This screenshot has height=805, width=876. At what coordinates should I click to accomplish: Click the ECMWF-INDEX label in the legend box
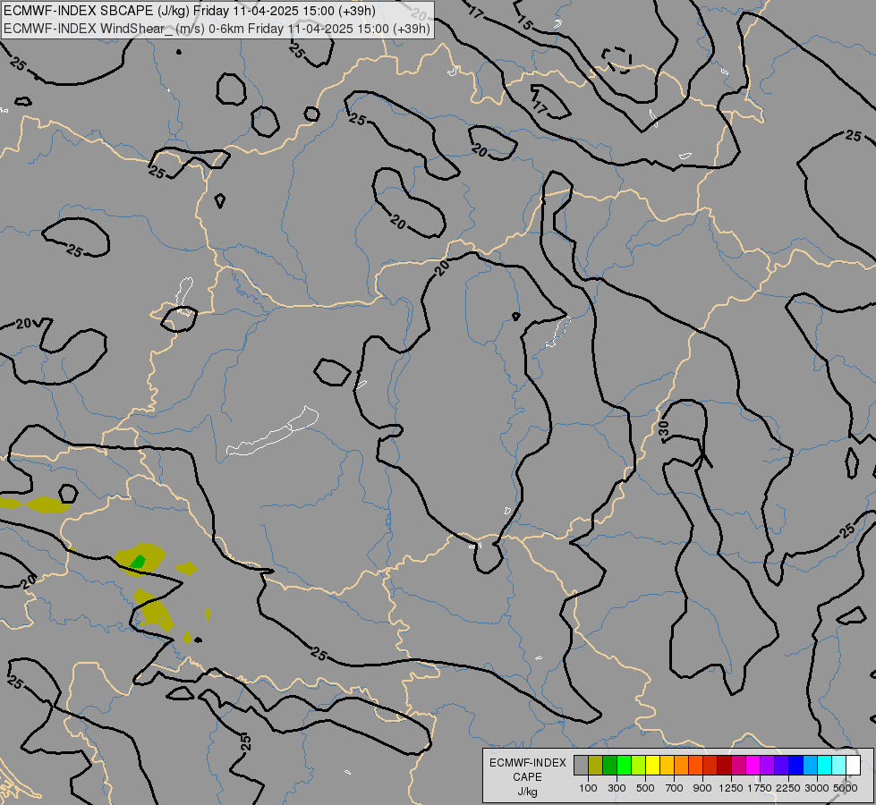(528, 763)
